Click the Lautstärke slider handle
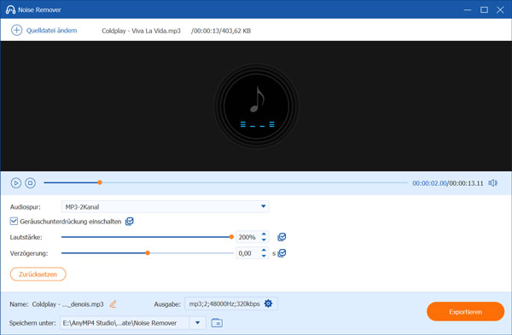The image size is (512, 335). 231,237
